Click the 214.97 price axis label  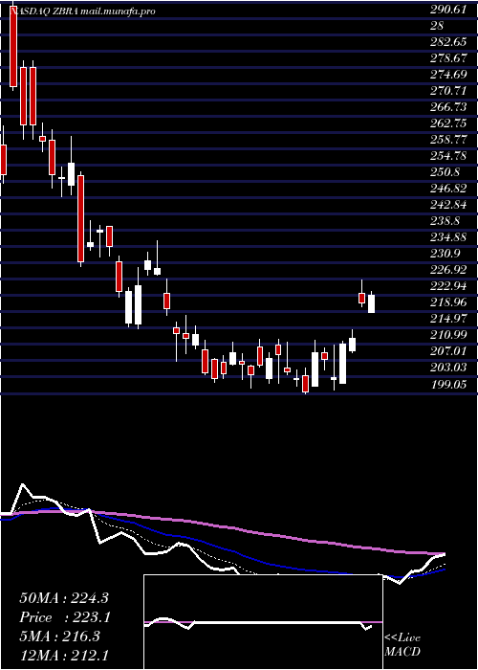pyautogui.click(x=447, y=319)
